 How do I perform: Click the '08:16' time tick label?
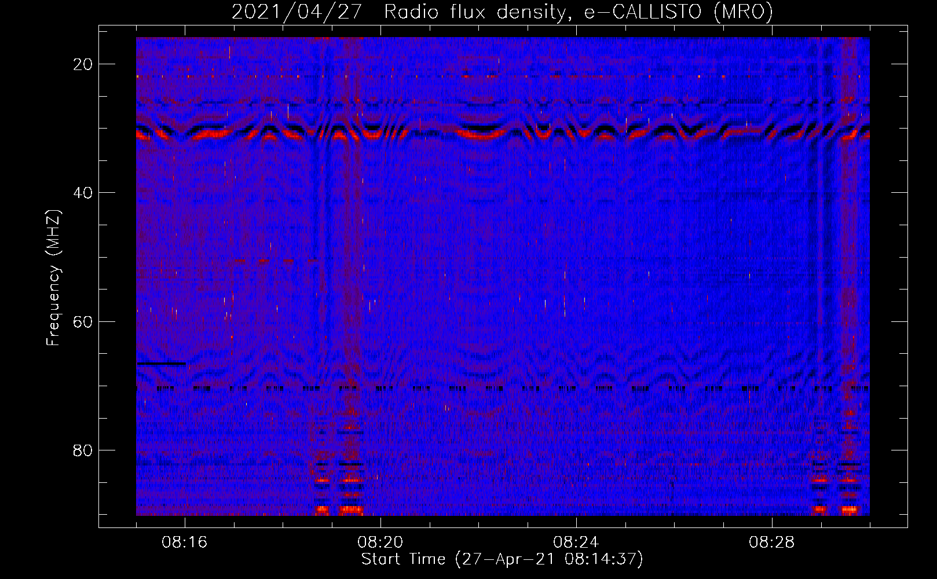click(185, 543)
